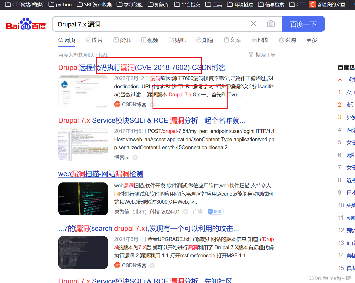Open the 管理我的文章 CSDN bookmark

(328, 4)
